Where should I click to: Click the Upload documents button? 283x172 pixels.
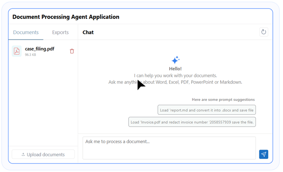pyautogui.click(x=43, y=155)
